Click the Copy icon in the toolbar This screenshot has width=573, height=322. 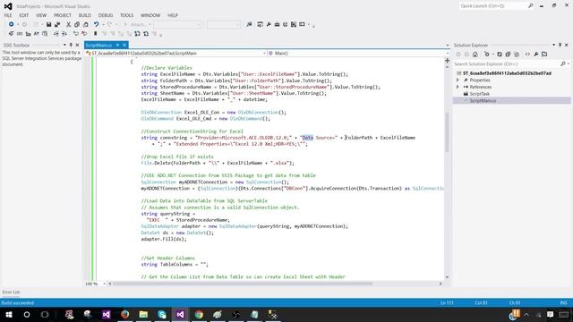click(77, 24)
